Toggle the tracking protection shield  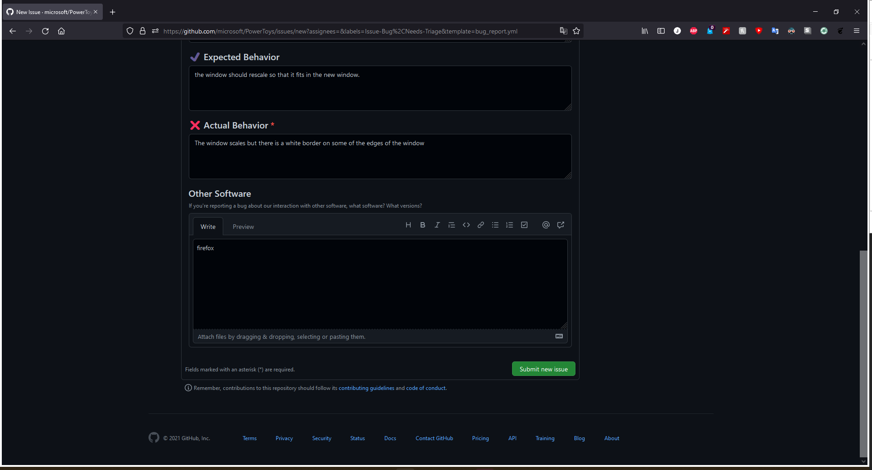(x=130, y=31)
